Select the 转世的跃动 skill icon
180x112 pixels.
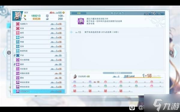pyautogui.click(x=18, y=87)
